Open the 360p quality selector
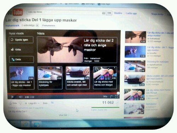177x133 pixels. click(x=105, y=96)
